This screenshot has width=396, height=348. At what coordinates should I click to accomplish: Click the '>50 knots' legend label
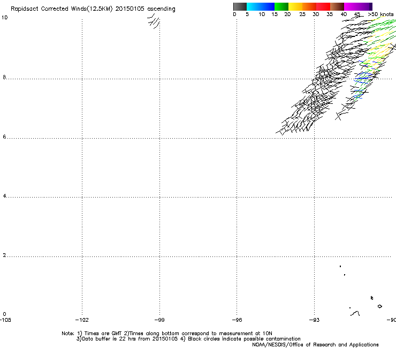(380, 14)
